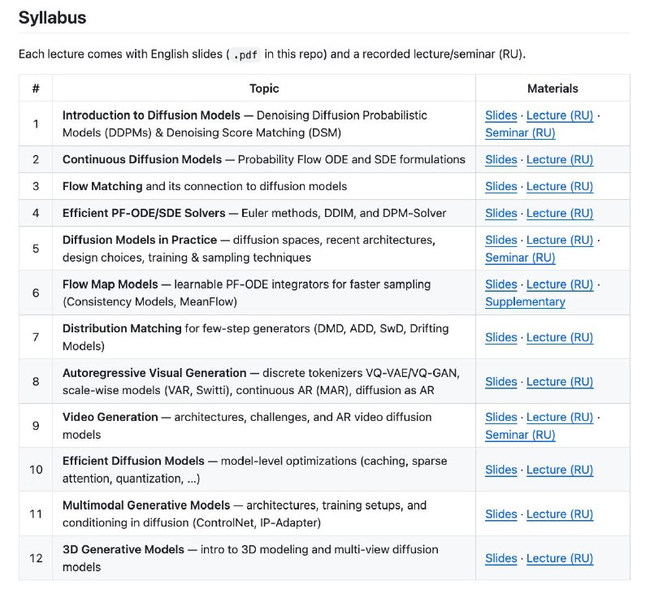Open Slides link for Introduction to Diffusion Models
The width and height of the screenshot is (650, 594).
coord(500,115)
